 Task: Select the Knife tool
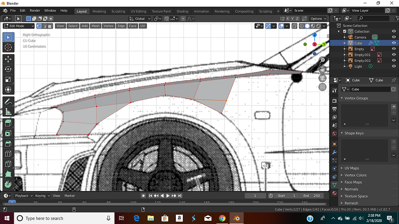(8, 164)
